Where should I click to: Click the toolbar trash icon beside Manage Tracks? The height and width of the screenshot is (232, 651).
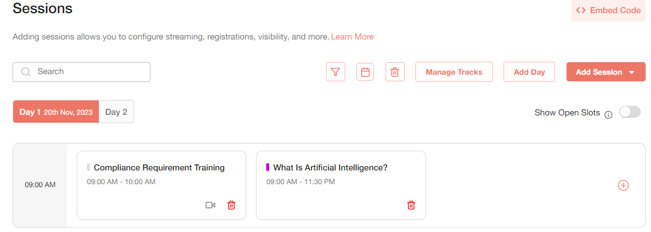[395, 72]
